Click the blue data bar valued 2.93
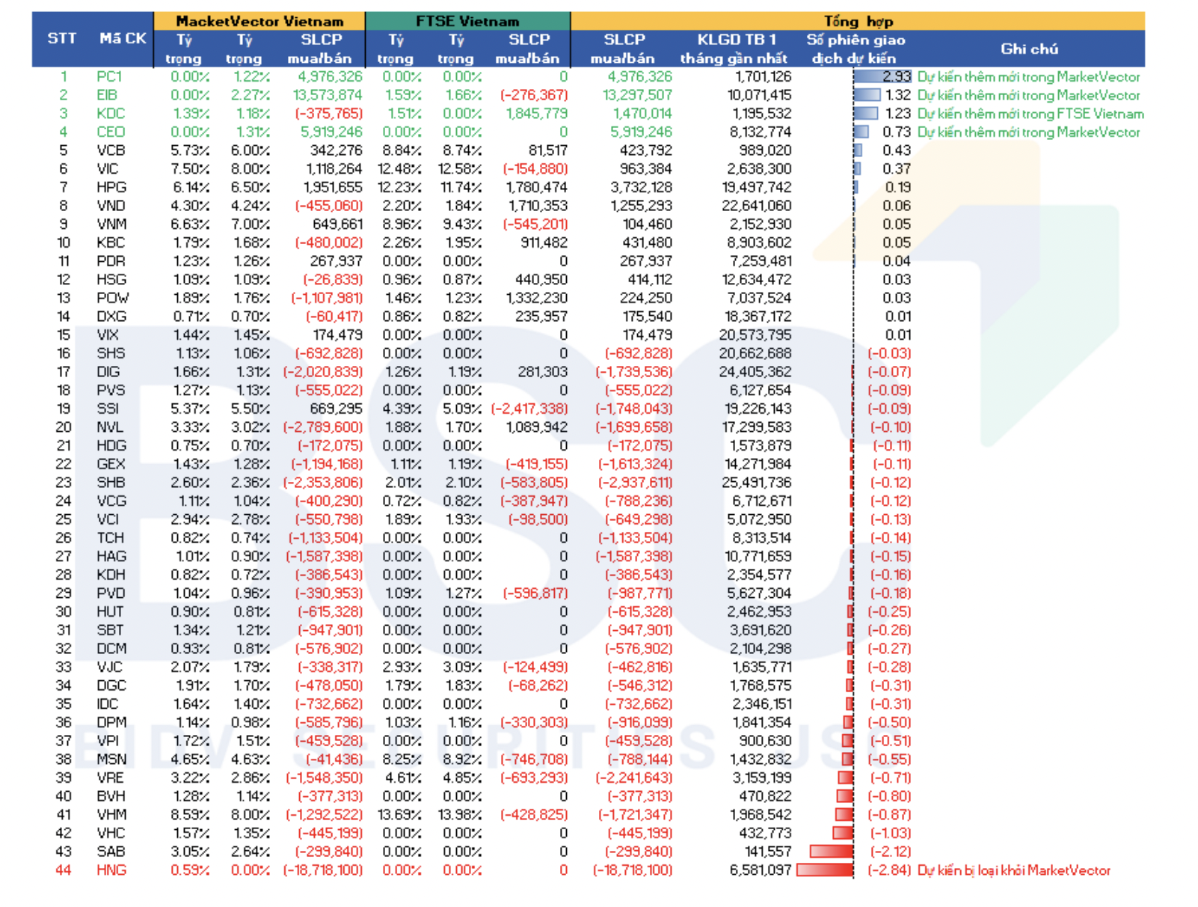 click(x=882, y=76)
